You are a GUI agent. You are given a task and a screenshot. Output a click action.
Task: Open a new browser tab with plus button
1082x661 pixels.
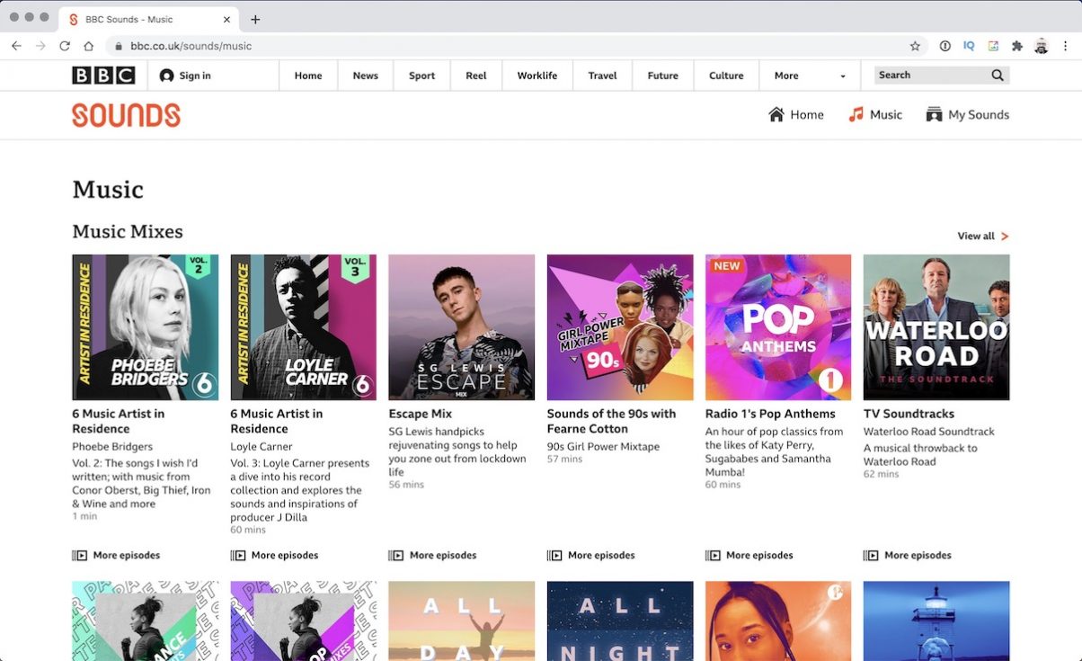pyautogui.click(x=257, y=19)
